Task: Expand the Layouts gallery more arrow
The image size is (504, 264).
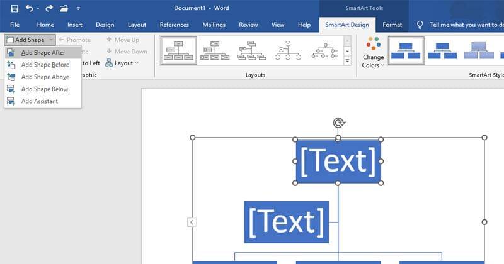Action: 347,61
